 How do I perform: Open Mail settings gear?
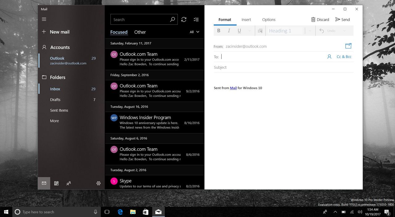(98, 183)
